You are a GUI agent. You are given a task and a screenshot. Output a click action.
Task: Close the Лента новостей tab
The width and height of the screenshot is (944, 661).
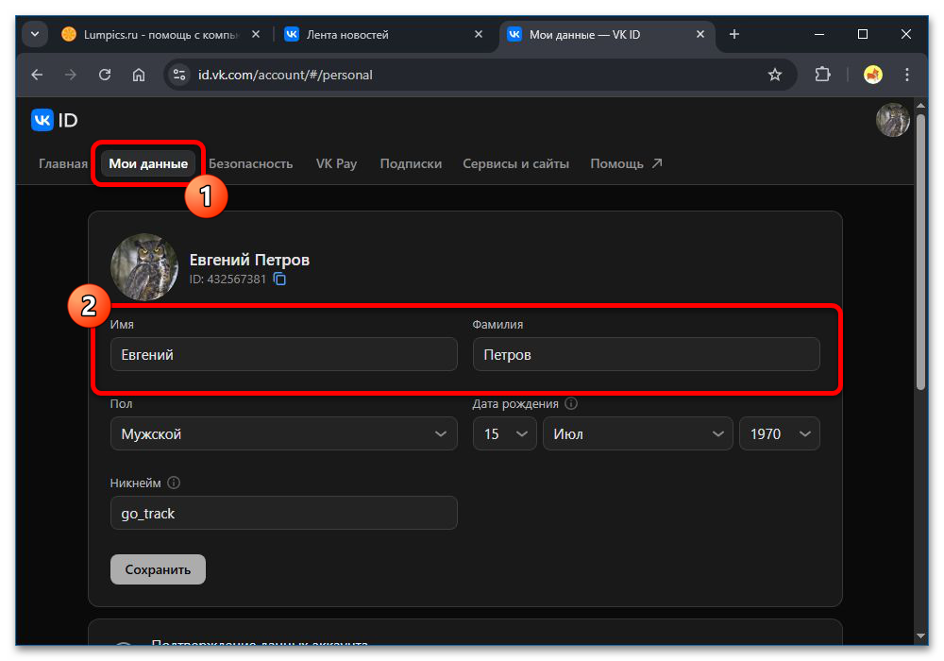tap(479, 34)
